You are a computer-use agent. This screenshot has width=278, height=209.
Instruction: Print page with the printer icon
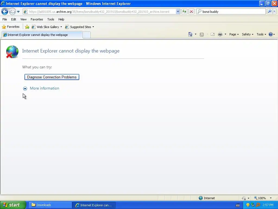[220, 34]
